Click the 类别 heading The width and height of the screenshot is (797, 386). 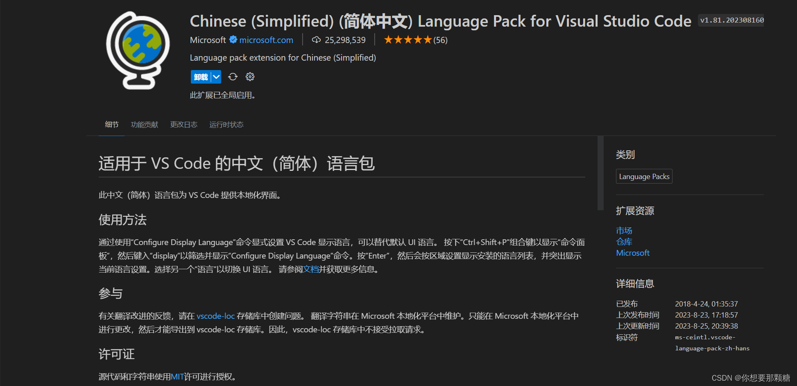pyautogui.click(x=625, y=154)
